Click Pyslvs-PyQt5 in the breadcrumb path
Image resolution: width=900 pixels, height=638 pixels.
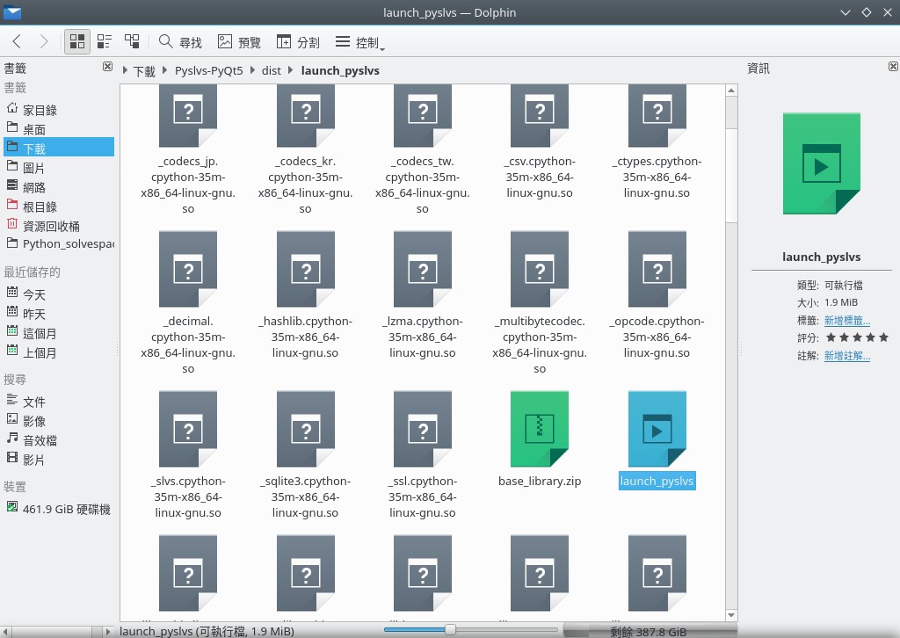click(209, 70)
